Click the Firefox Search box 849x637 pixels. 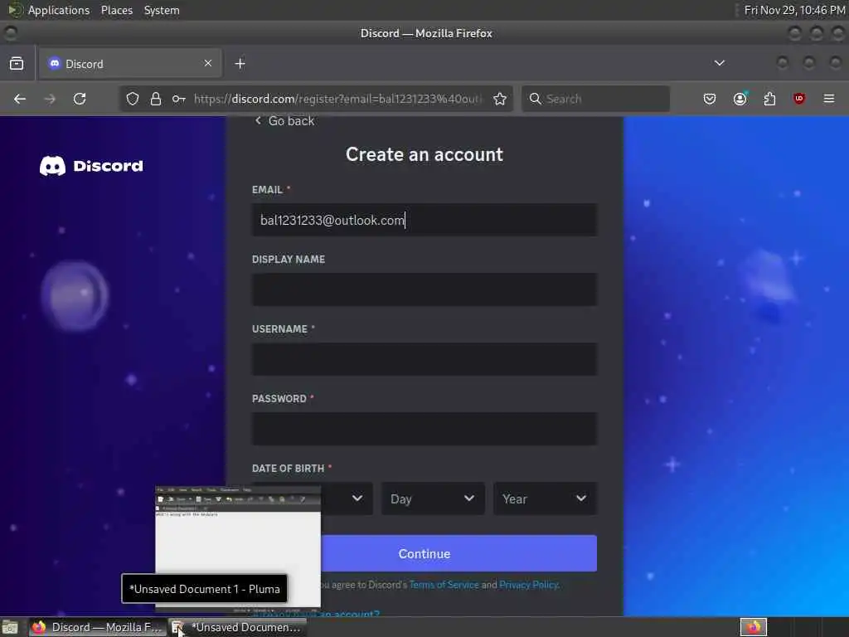[595, 99]
